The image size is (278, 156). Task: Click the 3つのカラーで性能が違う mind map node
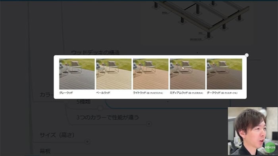tap(108, 118)
